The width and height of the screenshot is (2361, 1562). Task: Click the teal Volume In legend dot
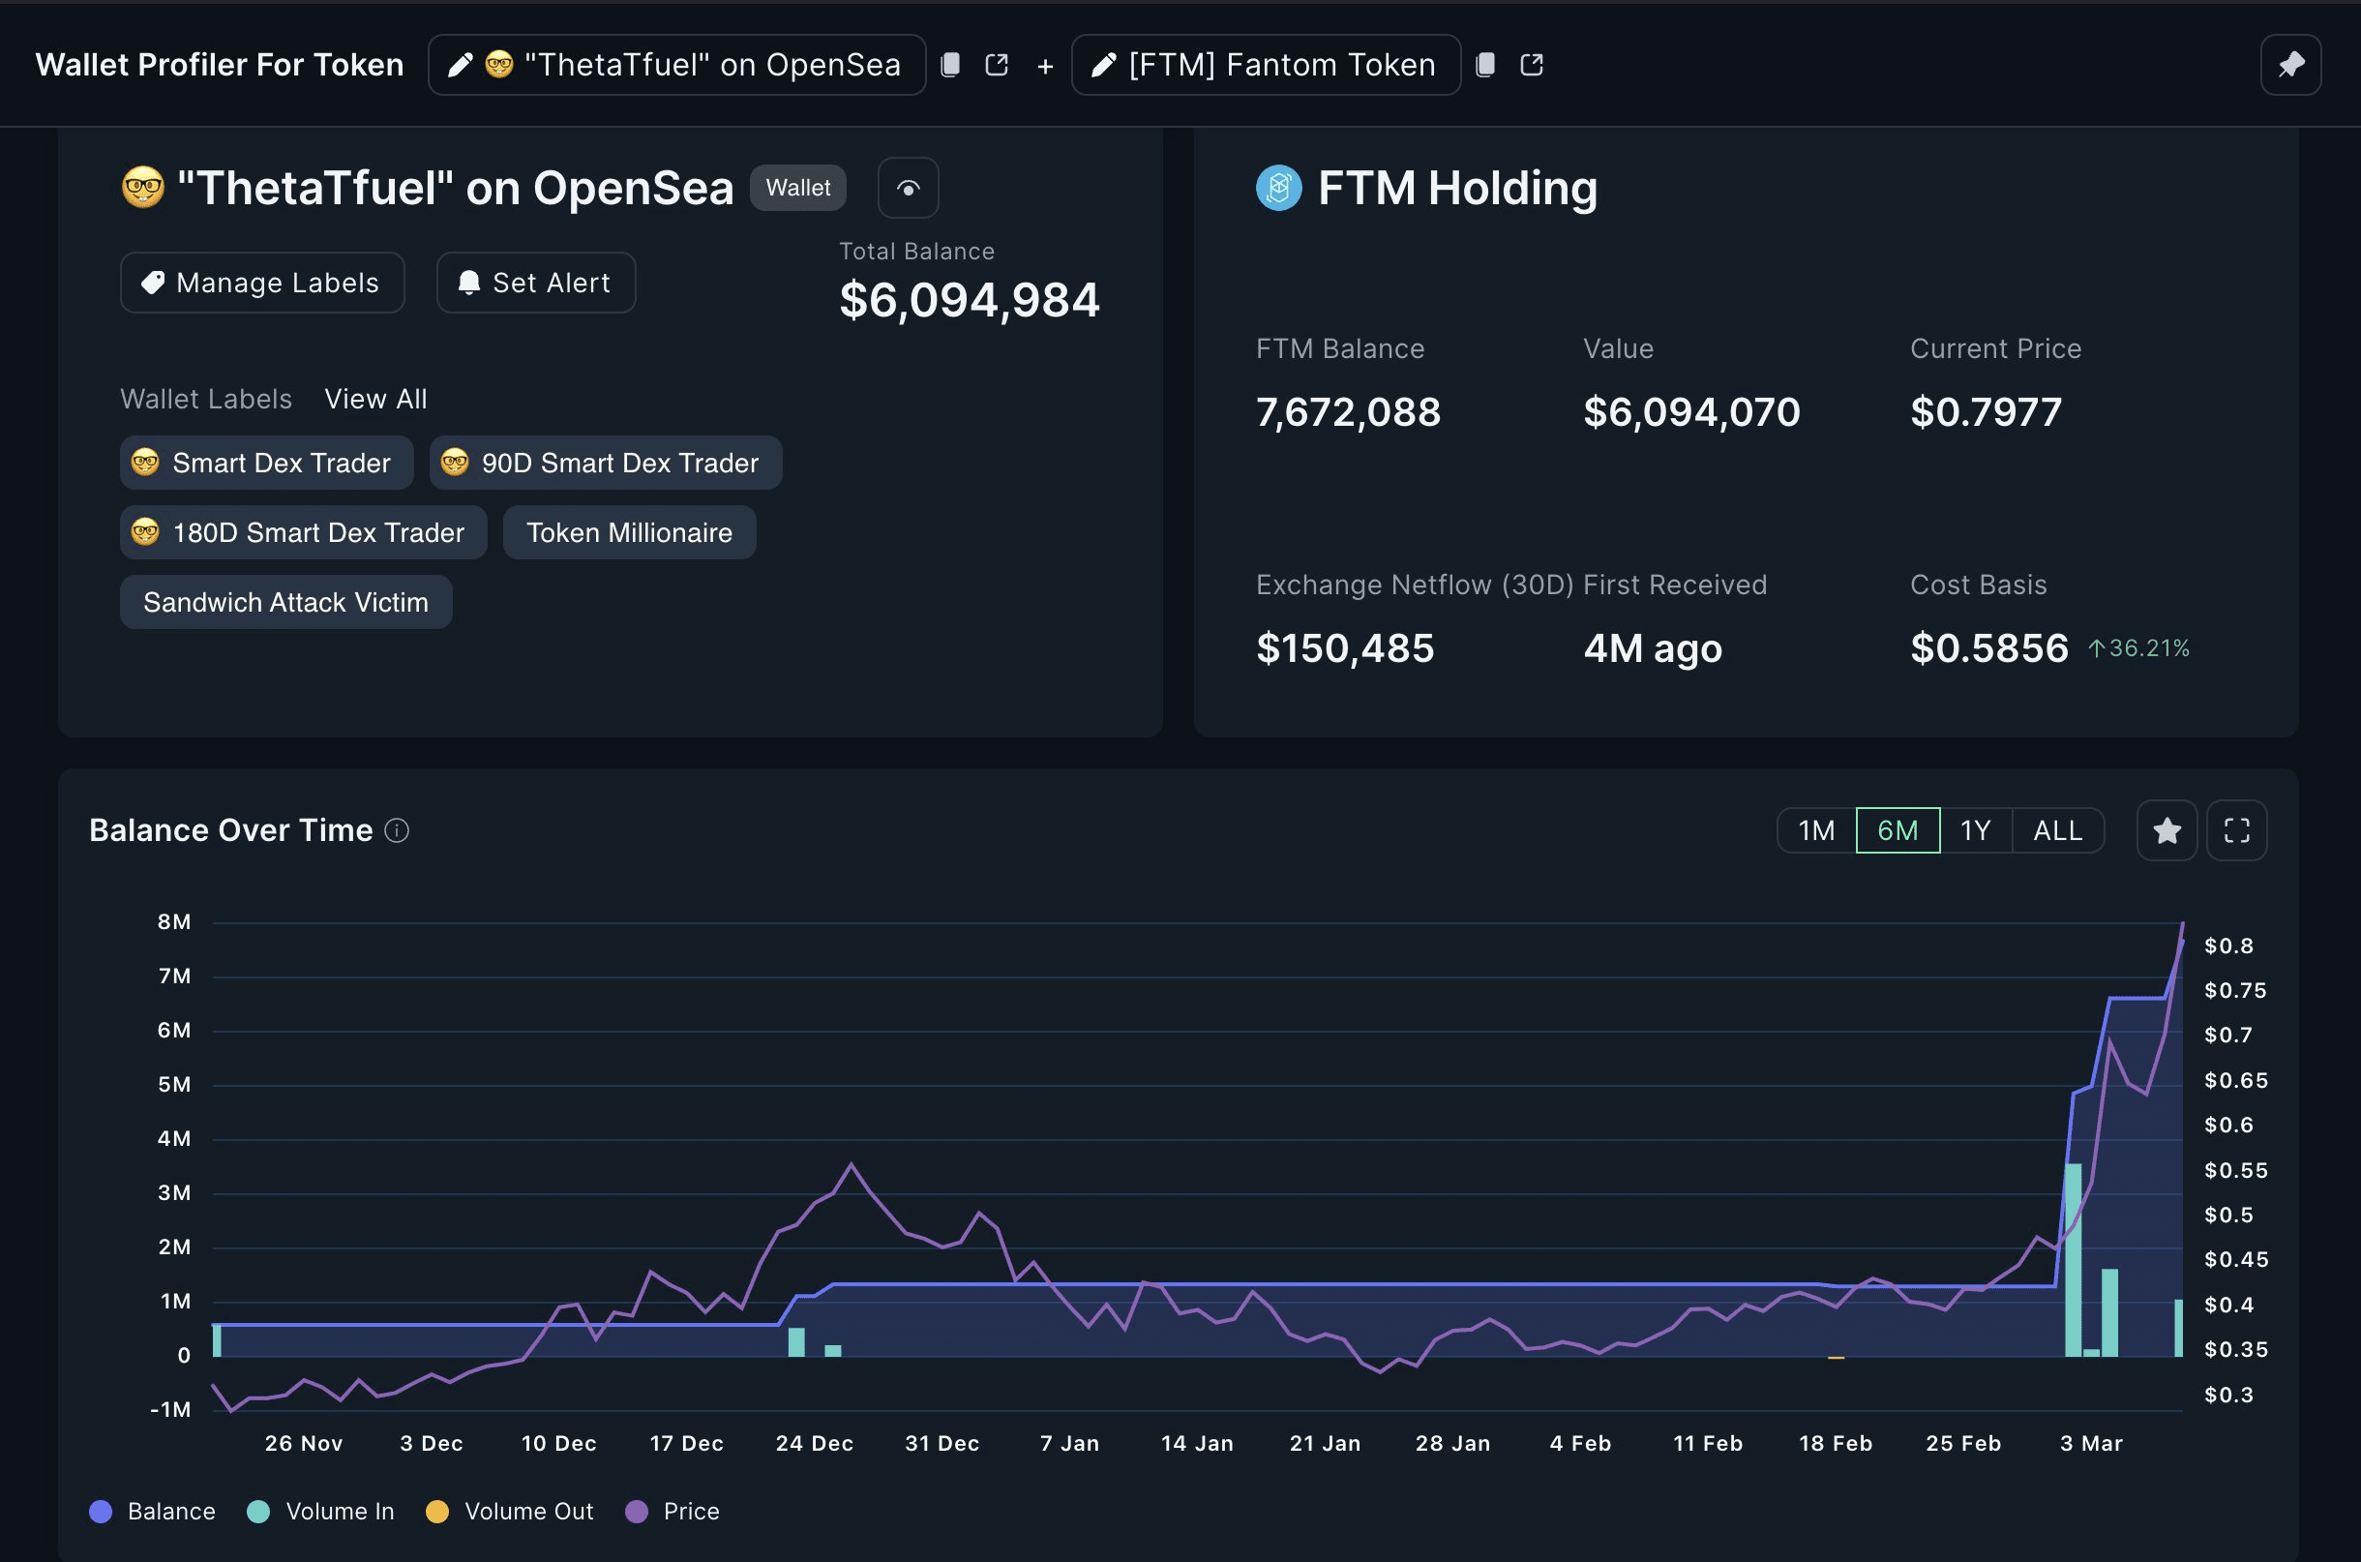point(260,1512)
